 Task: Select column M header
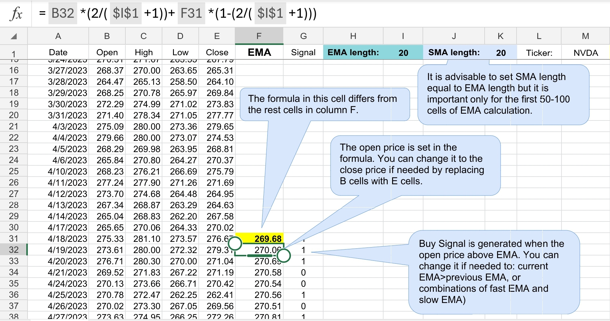click(585, 36)
